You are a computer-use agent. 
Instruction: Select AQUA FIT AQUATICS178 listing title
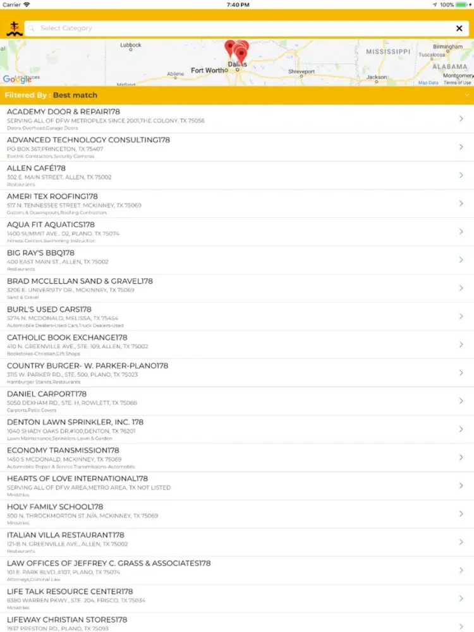[51, 224]
